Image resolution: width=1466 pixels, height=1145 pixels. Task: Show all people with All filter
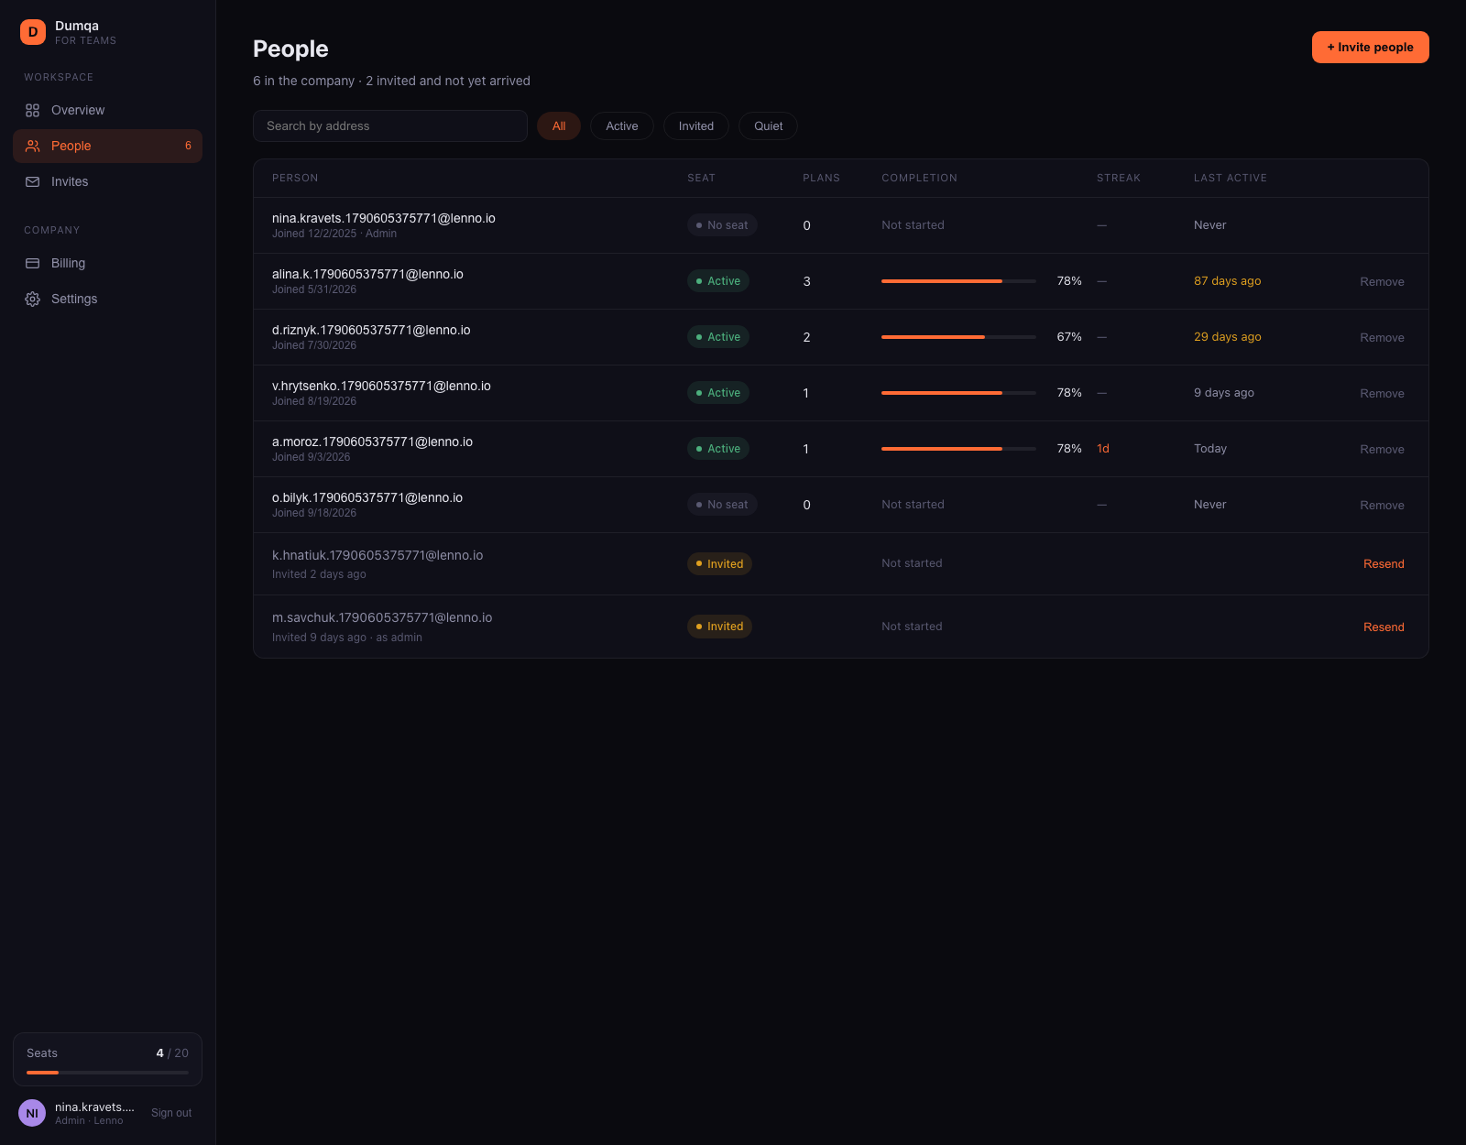click(x=559, y=126)
